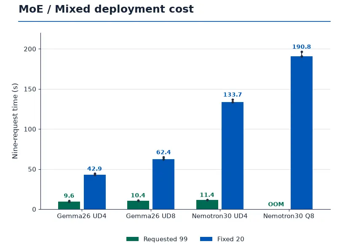
Task: Click the "100" y-axis tick label
Action: click(x=30, y=129)
